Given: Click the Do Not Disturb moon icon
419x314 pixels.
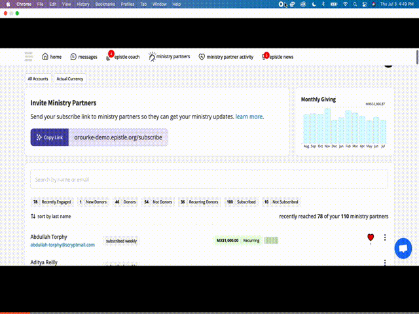Looking at the screenshot, I should pyautogui.click(x=314, y=4).
